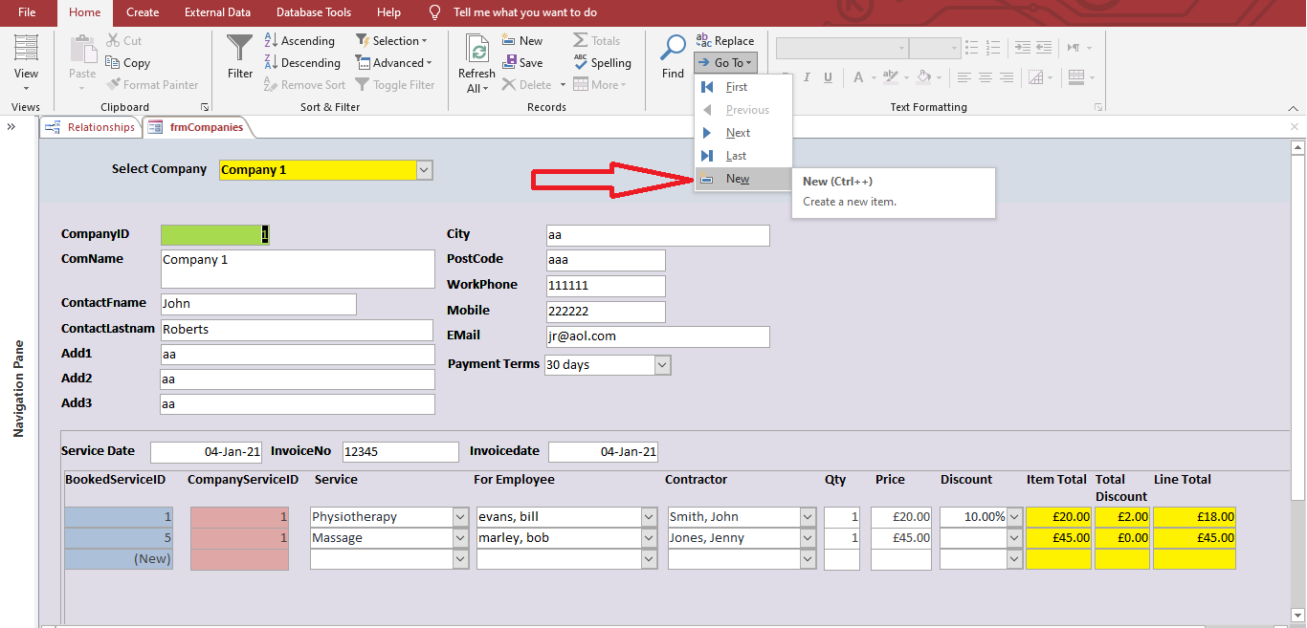Image resolution: width=1307 pixels, height=628 pixels.
Task: Choose Last in Go To menu
Action: (736, 157)
